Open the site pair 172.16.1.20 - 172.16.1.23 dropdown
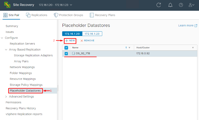The width and height of the screenshot is (199, 120). pyautogui.click(x=55, y=5)
